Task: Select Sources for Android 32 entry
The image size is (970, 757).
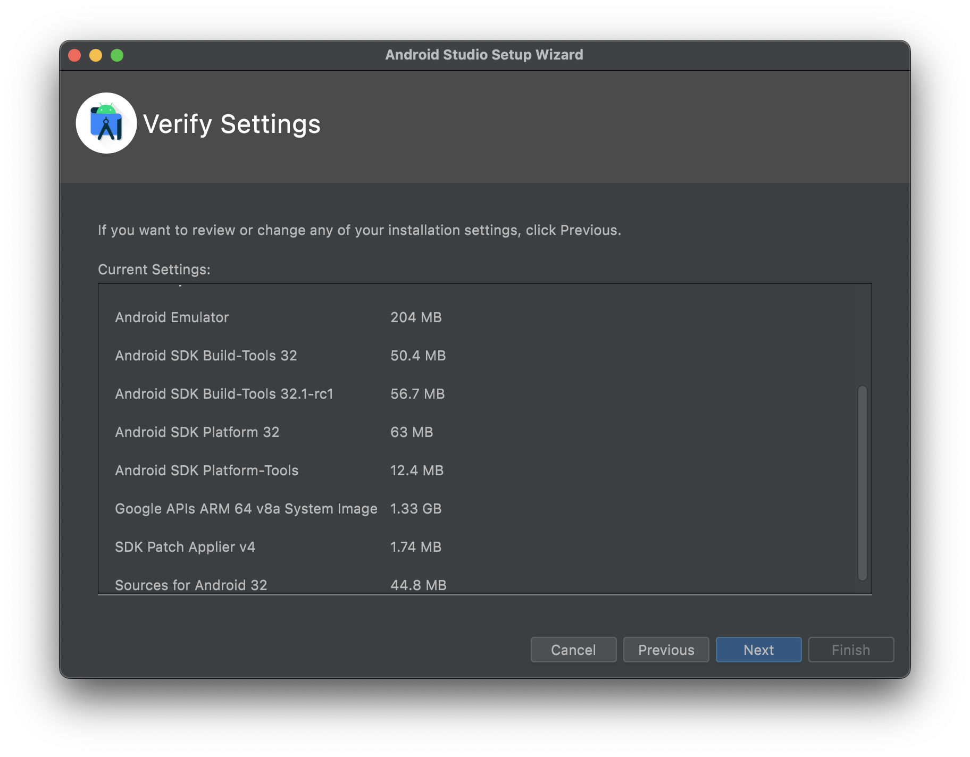Action: coord(191,585)
